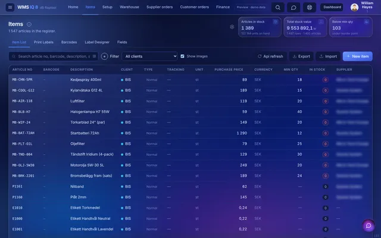Screen dimensions: 381x238
Task: Sort by MIN QTY column header
Action: (291, 70)
